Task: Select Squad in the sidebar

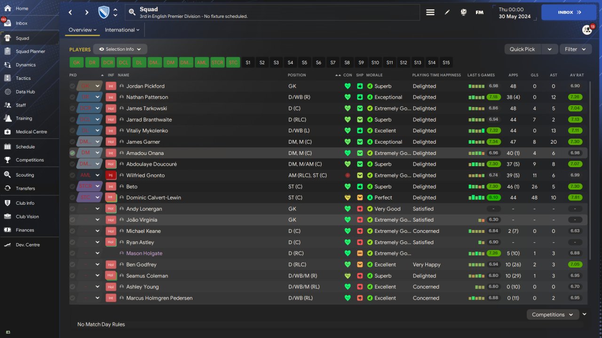Action: 30,38
